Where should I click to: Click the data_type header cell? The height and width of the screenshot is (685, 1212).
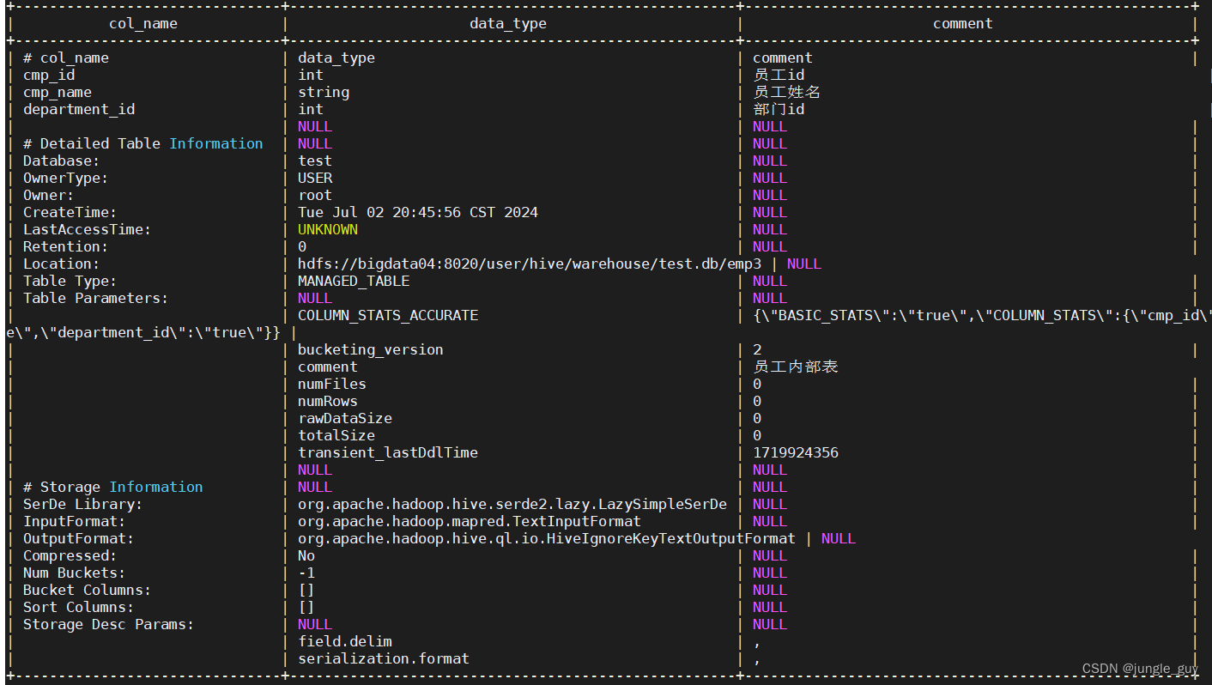click(508, 24)
